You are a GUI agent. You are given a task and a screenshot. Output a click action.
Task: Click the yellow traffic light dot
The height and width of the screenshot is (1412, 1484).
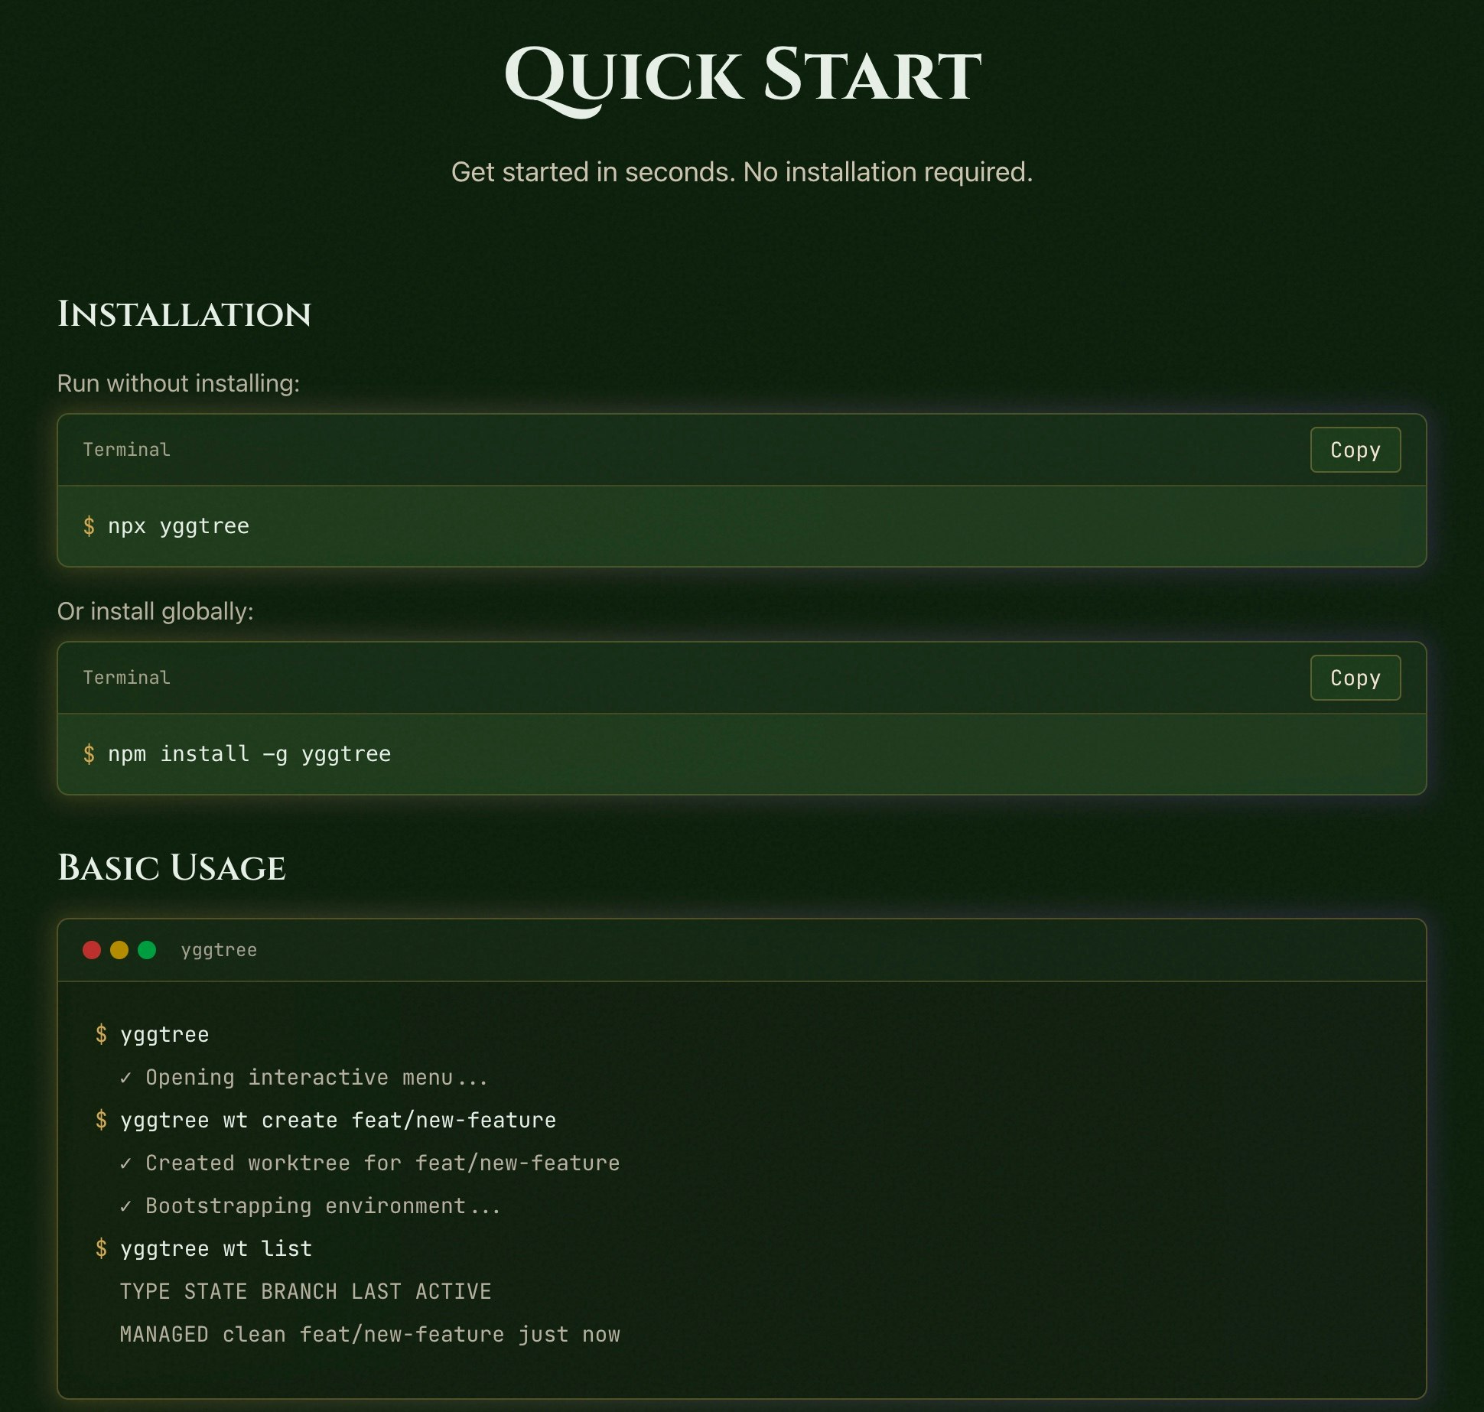[119, 950]
